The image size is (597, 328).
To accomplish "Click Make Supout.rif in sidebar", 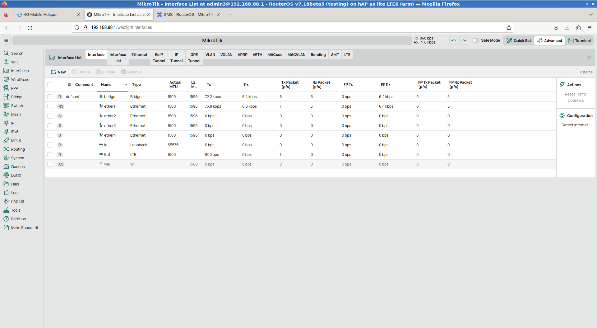I will (21, 228).
